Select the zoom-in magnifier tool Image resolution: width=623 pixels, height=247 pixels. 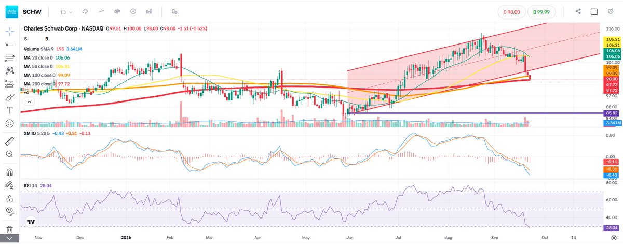(x=9, y=154)
